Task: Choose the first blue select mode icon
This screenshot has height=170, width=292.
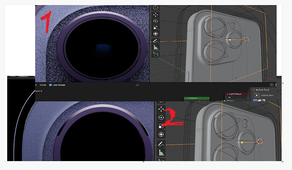Action: coord(255,100)
